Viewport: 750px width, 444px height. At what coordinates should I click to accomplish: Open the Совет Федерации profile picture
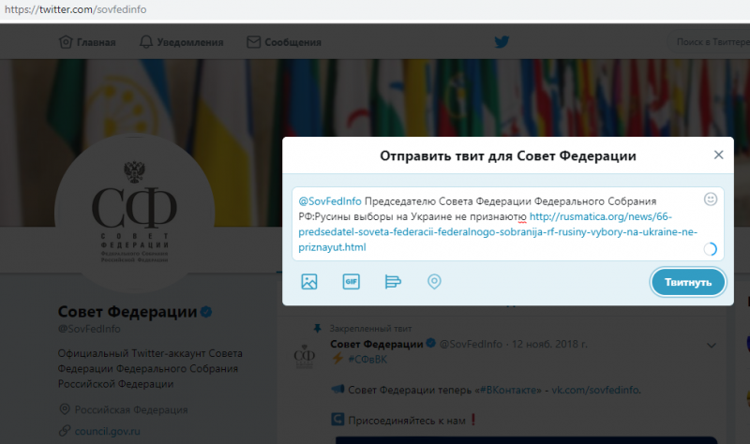[134, 214]
